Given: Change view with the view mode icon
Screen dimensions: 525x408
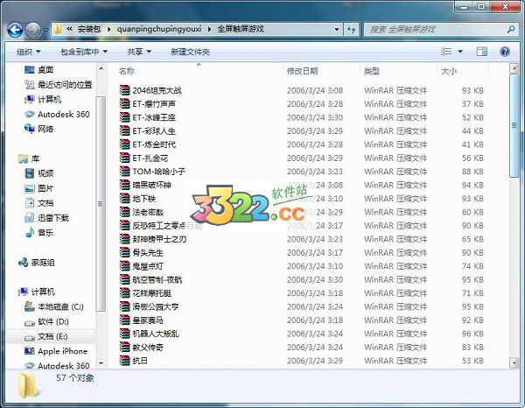Looking at the screenshot, I should pos(446,52).
